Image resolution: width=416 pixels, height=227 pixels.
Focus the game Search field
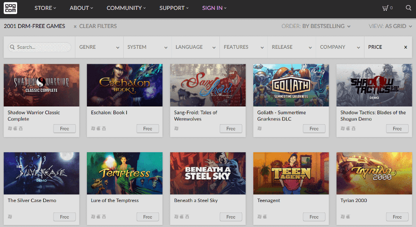40,47
